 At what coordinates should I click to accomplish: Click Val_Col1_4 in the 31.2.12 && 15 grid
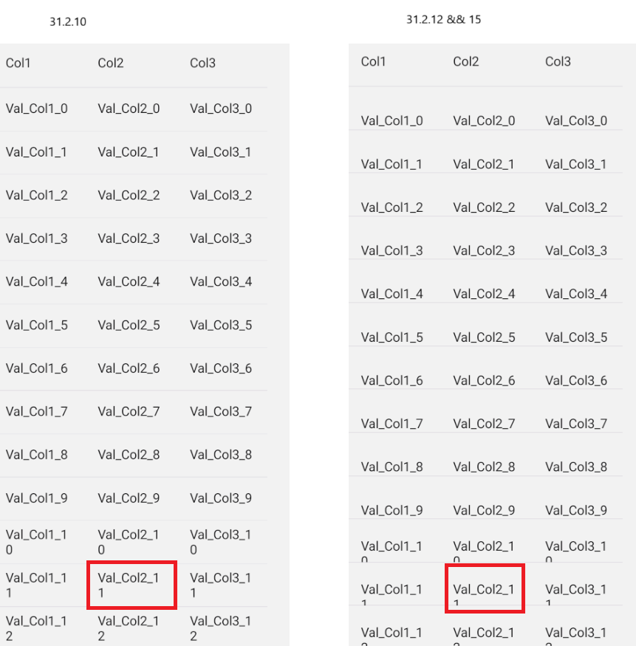tap(392, 294)
